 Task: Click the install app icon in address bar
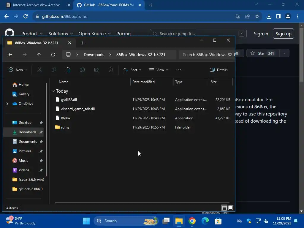(x=238, y=17)
